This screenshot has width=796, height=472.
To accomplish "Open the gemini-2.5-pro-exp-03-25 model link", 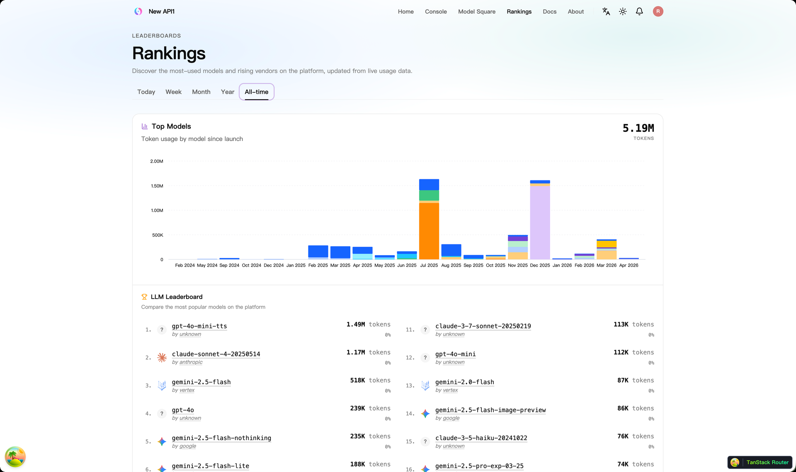I will 479,466.
